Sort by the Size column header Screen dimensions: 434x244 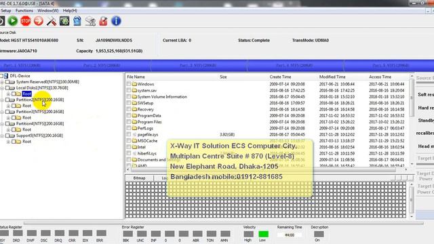coord(223,77)
